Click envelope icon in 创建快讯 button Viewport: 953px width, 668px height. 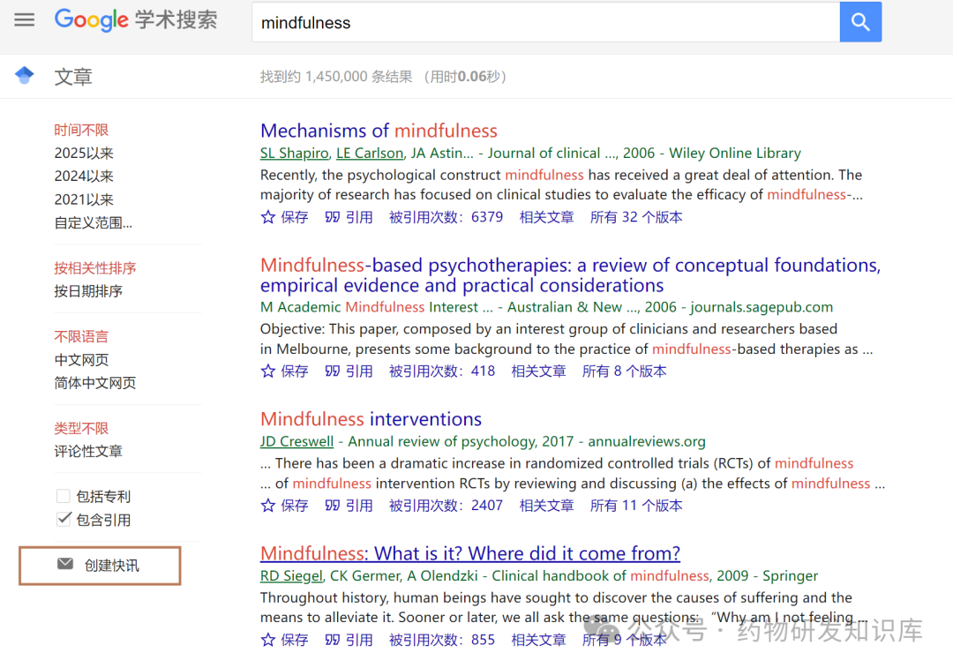[65, 565]
